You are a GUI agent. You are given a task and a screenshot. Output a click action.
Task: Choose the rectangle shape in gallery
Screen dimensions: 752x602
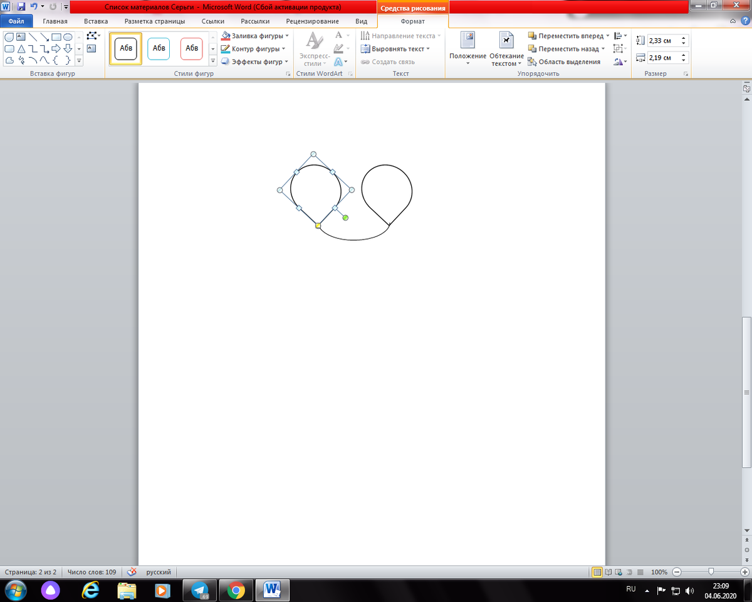pos(56,37)
